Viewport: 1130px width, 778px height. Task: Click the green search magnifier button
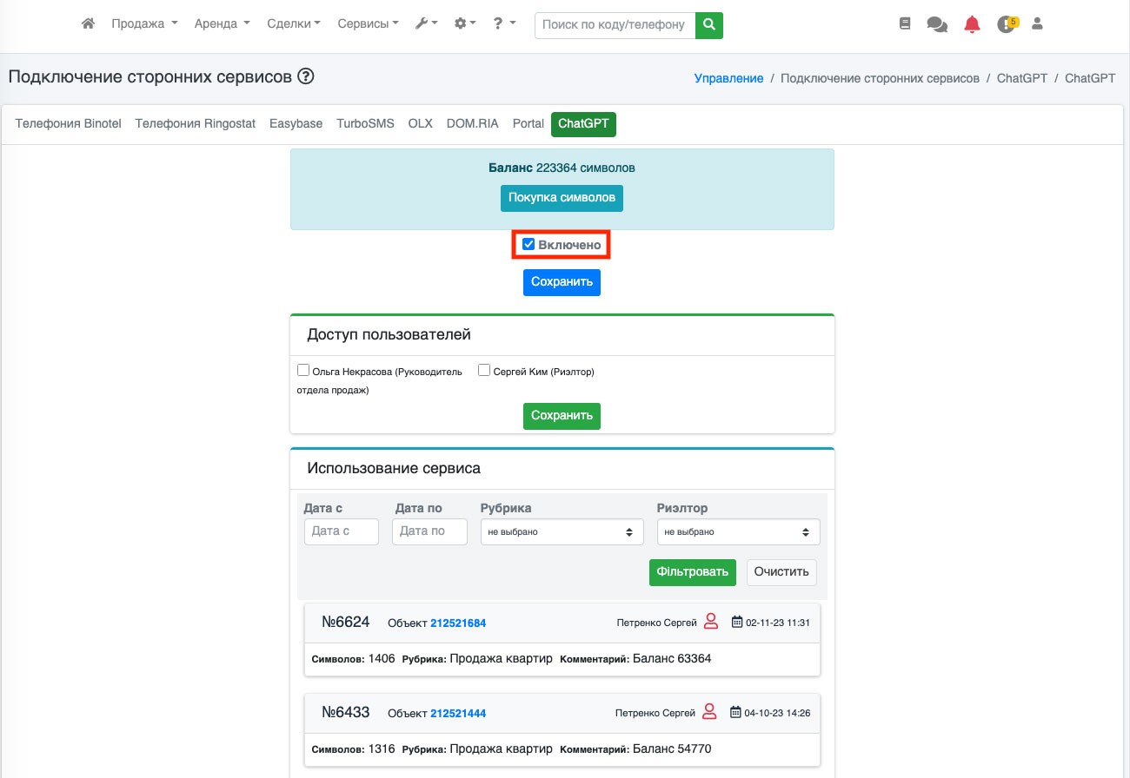[x=709, y=25]
